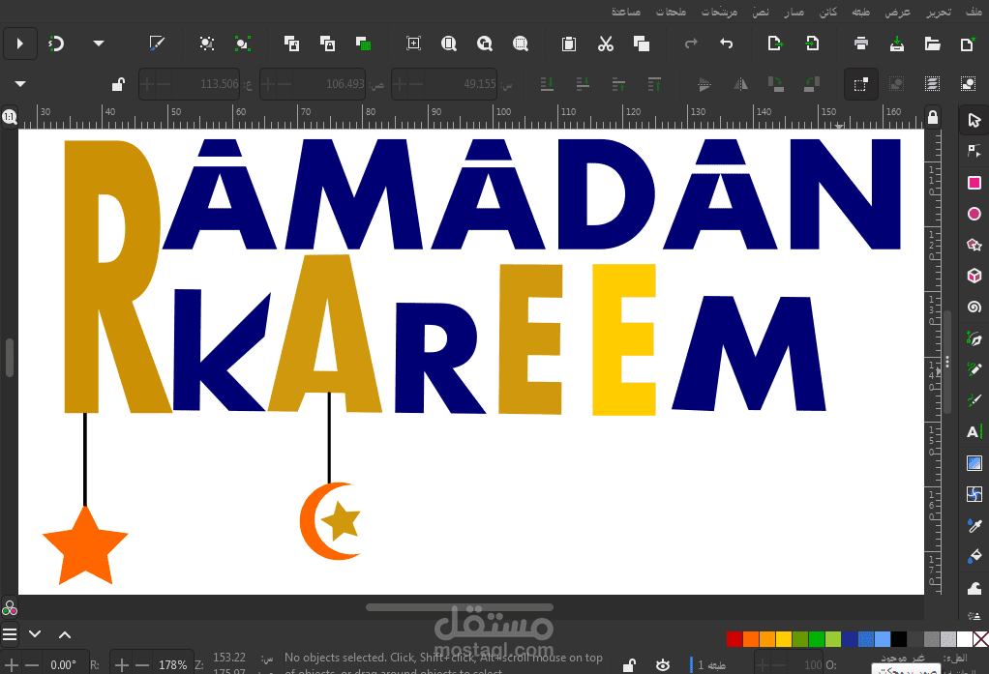Click the Redo arrow icon
The image size is (989, 674).
coord(691,44)
